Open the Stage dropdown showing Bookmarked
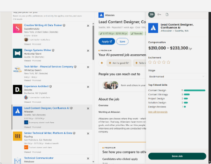Screen dimensions: 211x164 pos(177,76)
